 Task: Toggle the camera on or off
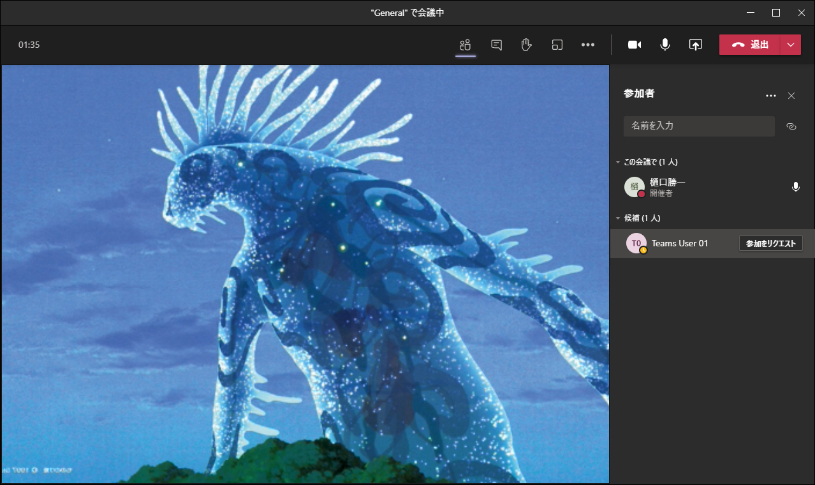click(x=635, y=45)
